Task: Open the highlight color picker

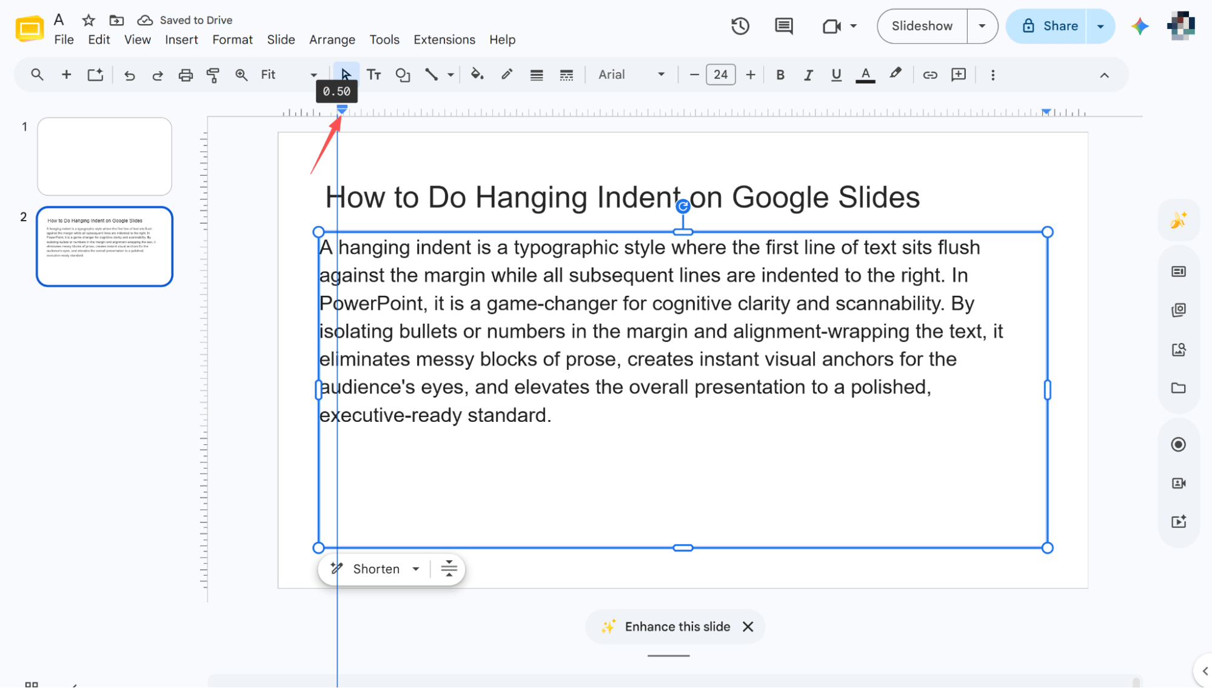Action: point(896,75)
